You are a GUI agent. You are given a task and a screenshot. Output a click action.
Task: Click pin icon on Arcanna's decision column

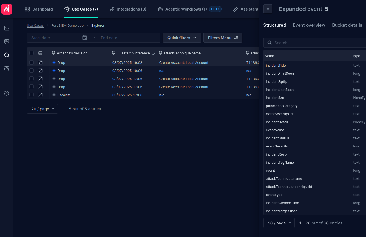(53, 53)
